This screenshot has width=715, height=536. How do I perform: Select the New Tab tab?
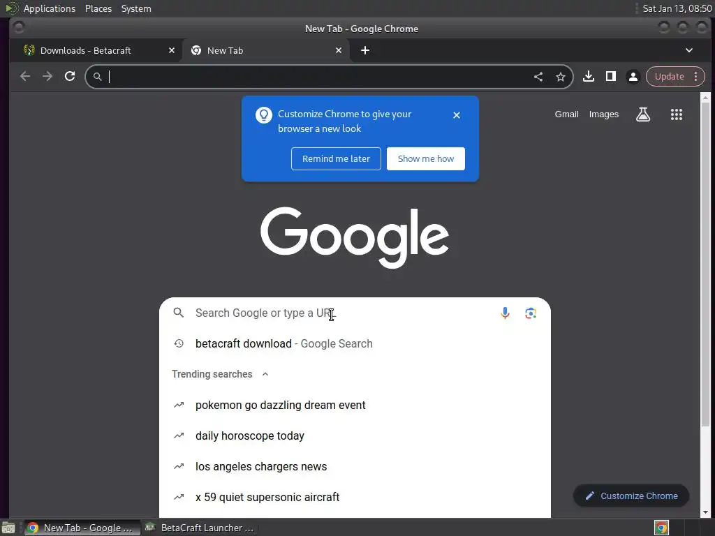(266, 50)
